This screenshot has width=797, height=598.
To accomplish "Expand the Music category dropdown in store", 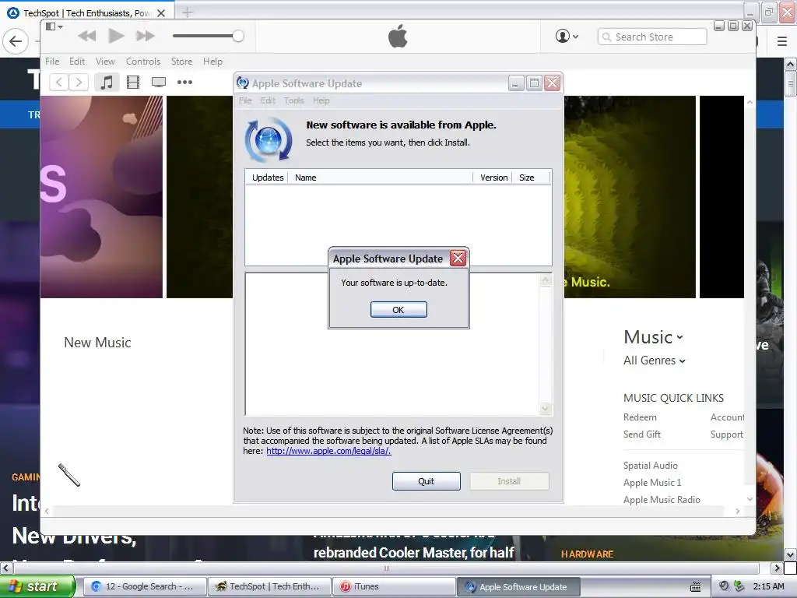I will click(x=653, y=337).
